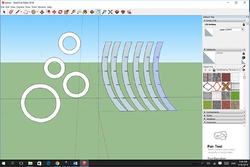Open the View menu
The height and width of the screenshot is (167, 250).
tap(13, 7)
